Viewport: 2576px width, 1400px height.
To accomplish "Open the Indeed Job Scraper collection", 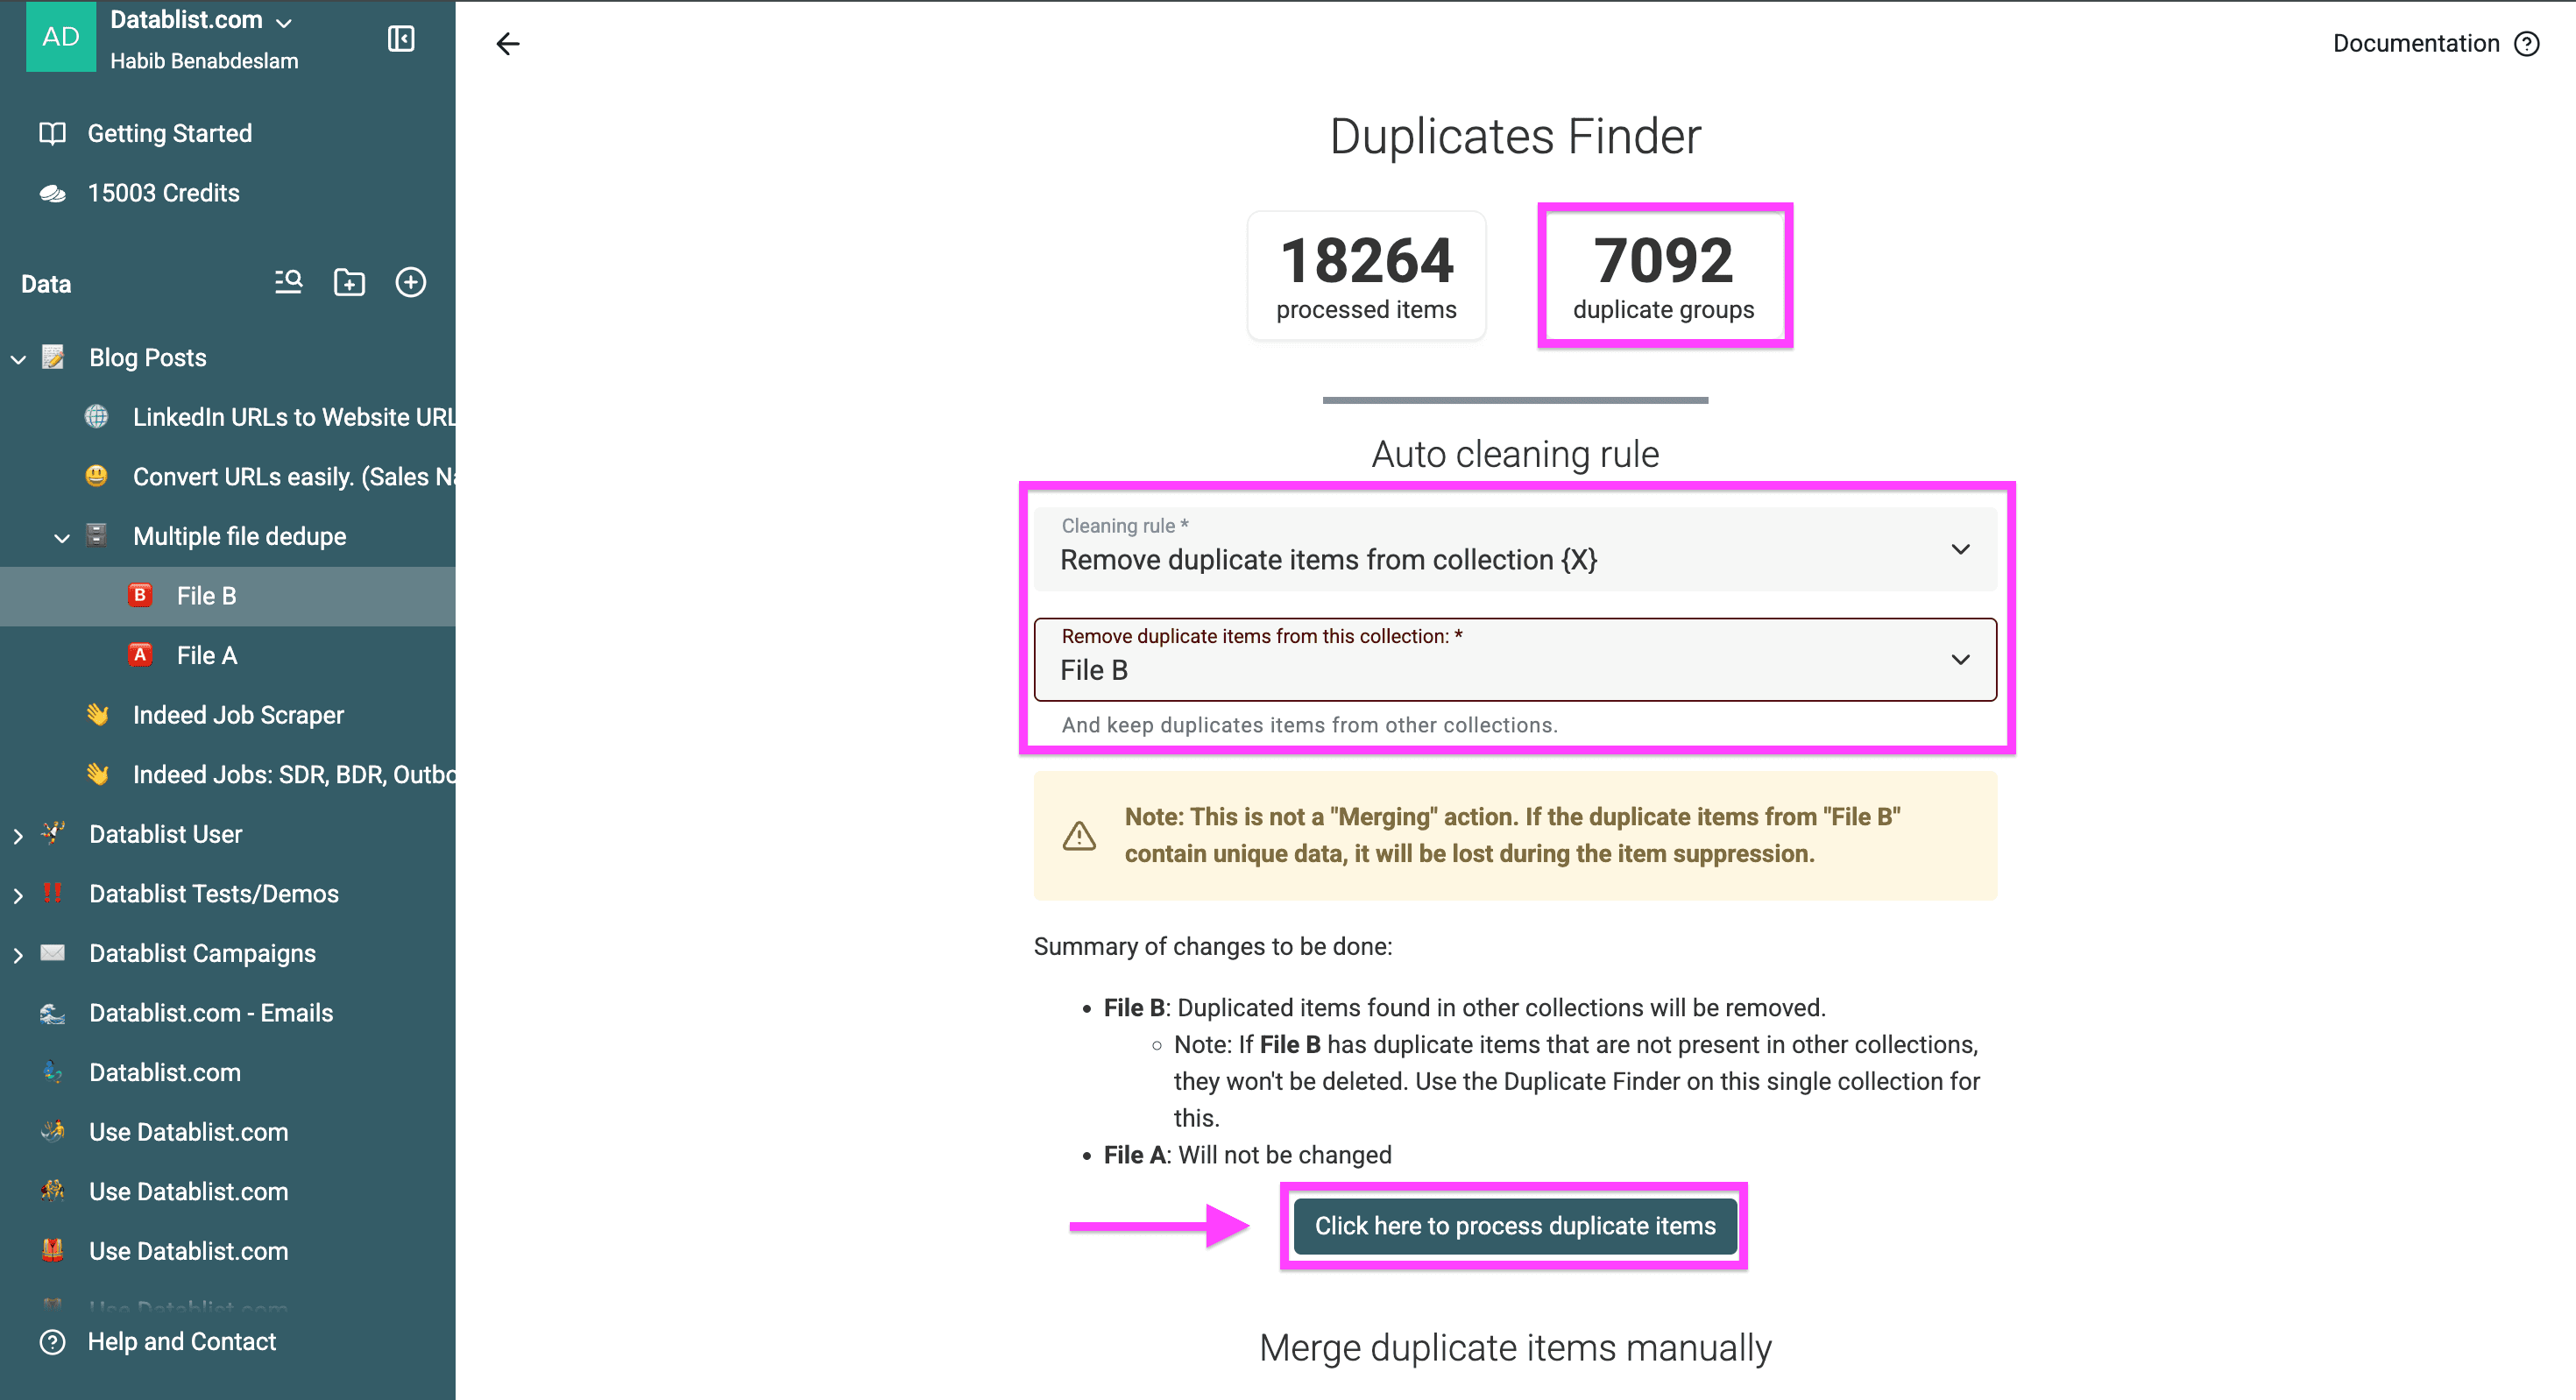I will pos(238,714).
